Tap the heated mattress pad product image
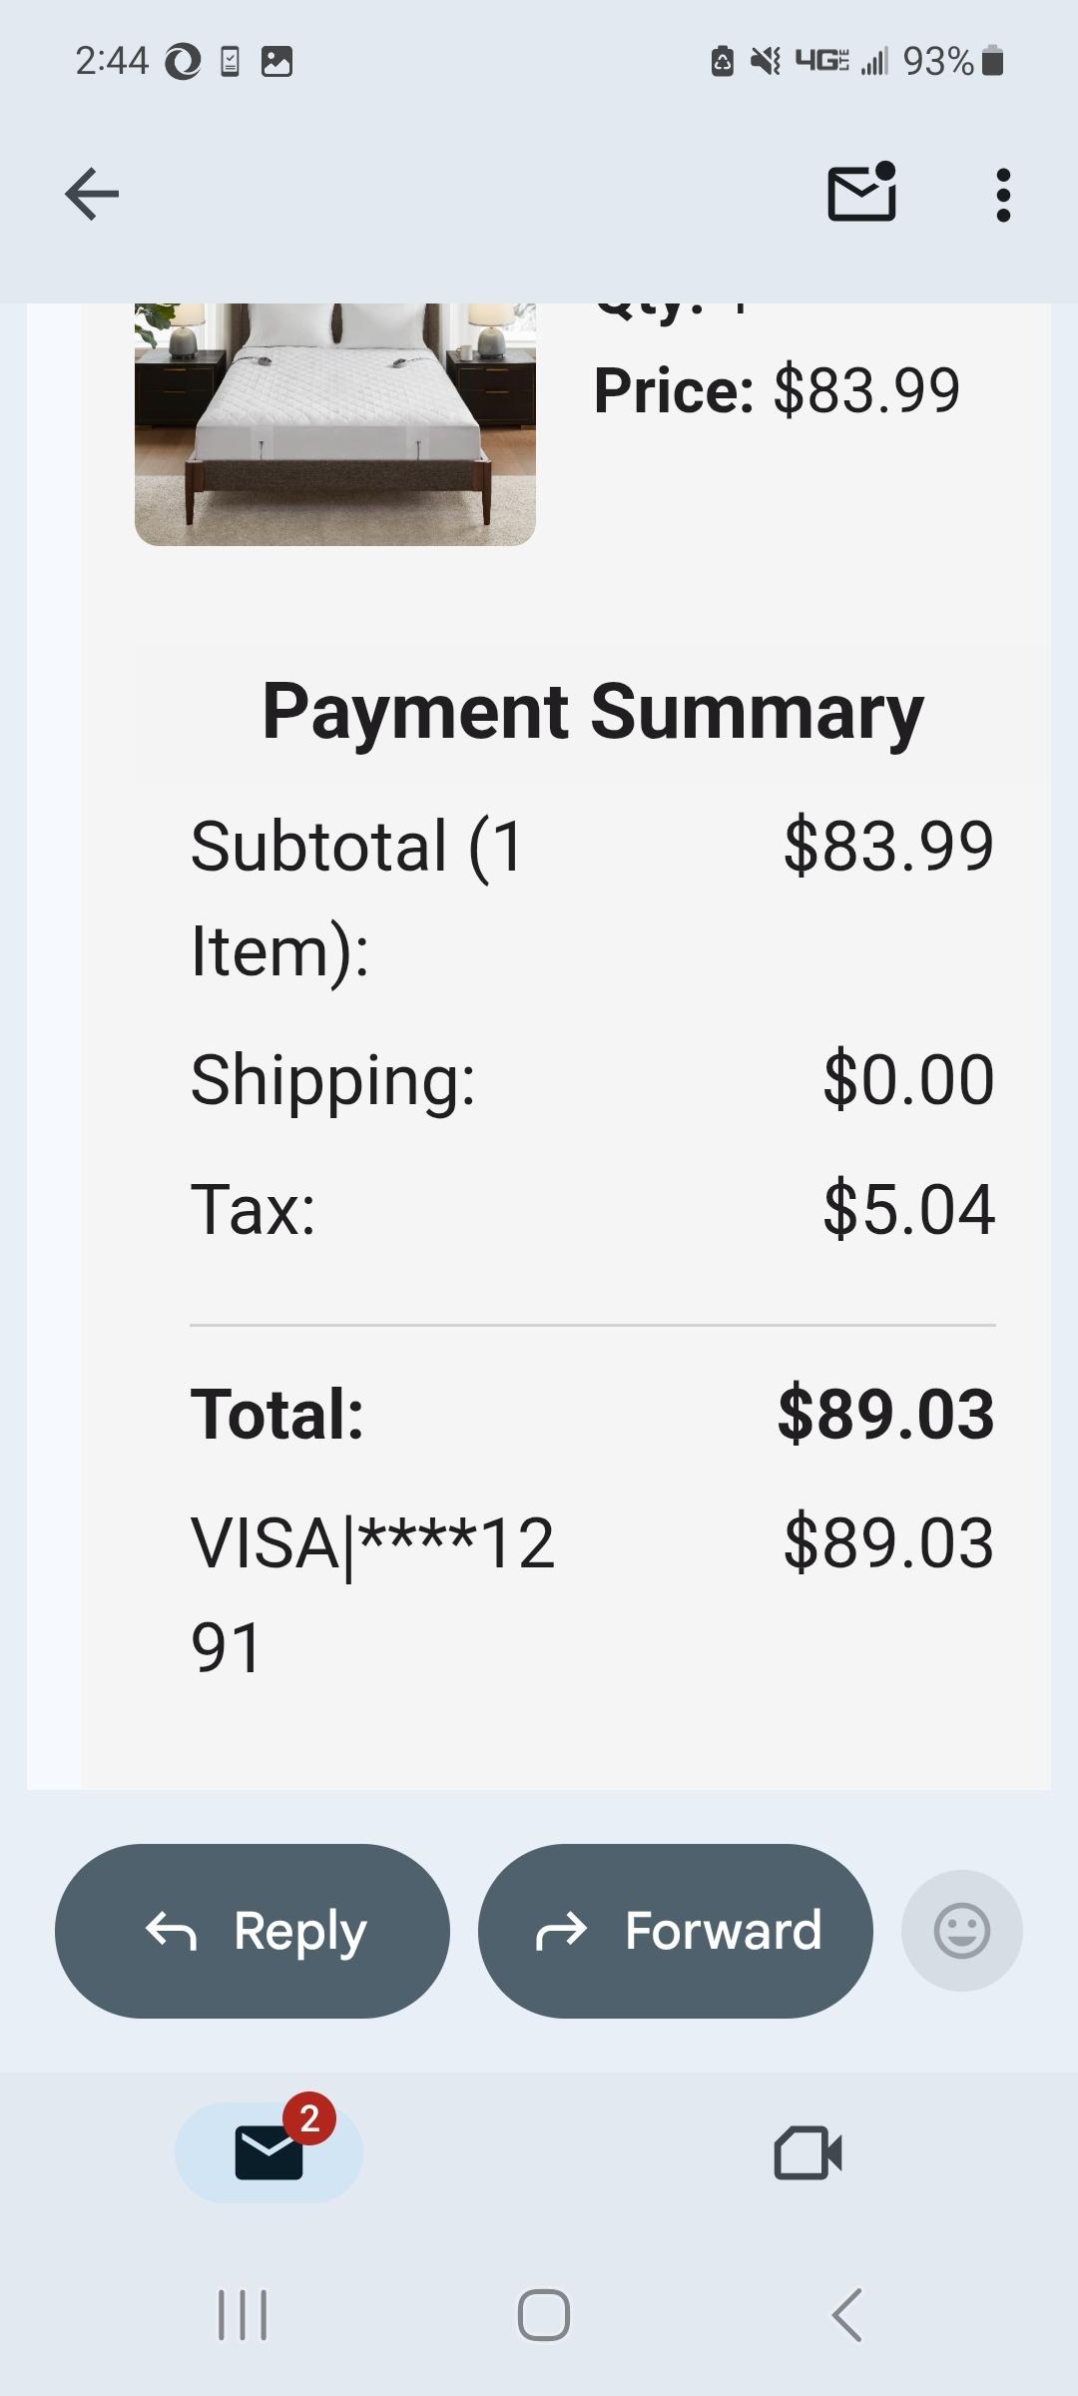 coord(335,423)
